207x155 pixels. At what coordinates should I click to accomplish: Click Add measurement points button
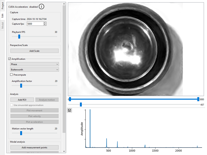tap(34, 147)
